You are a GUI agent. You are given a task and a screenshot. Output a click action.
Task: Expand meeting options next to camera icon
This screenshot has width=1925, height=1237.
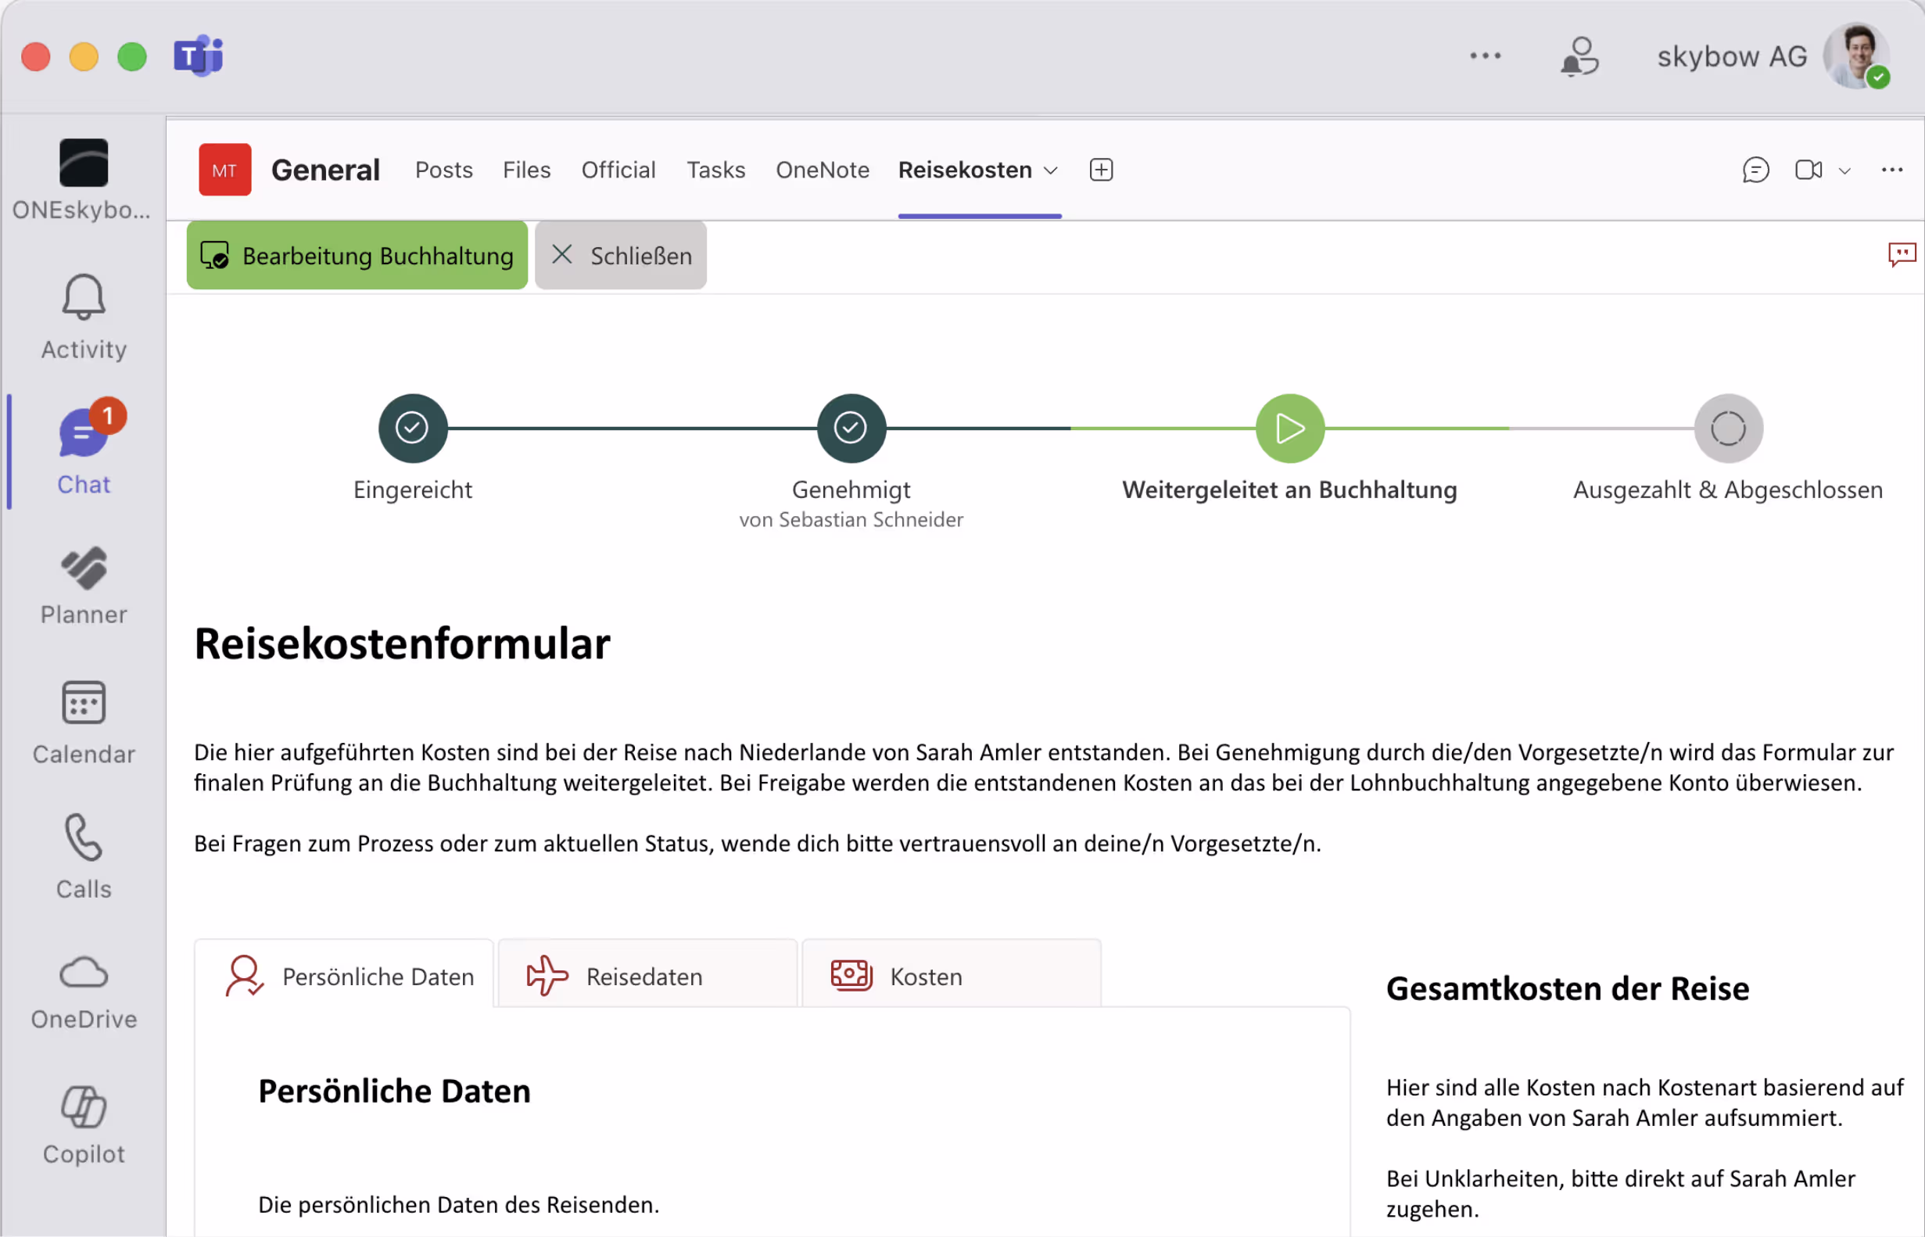(1844, 171)
